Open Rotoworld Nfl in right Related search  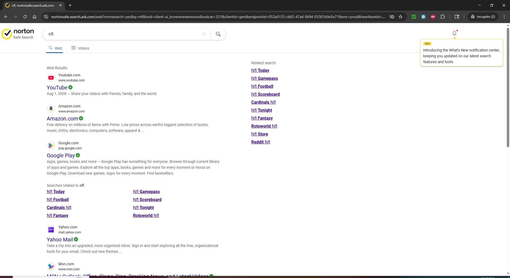click(264, 126)
